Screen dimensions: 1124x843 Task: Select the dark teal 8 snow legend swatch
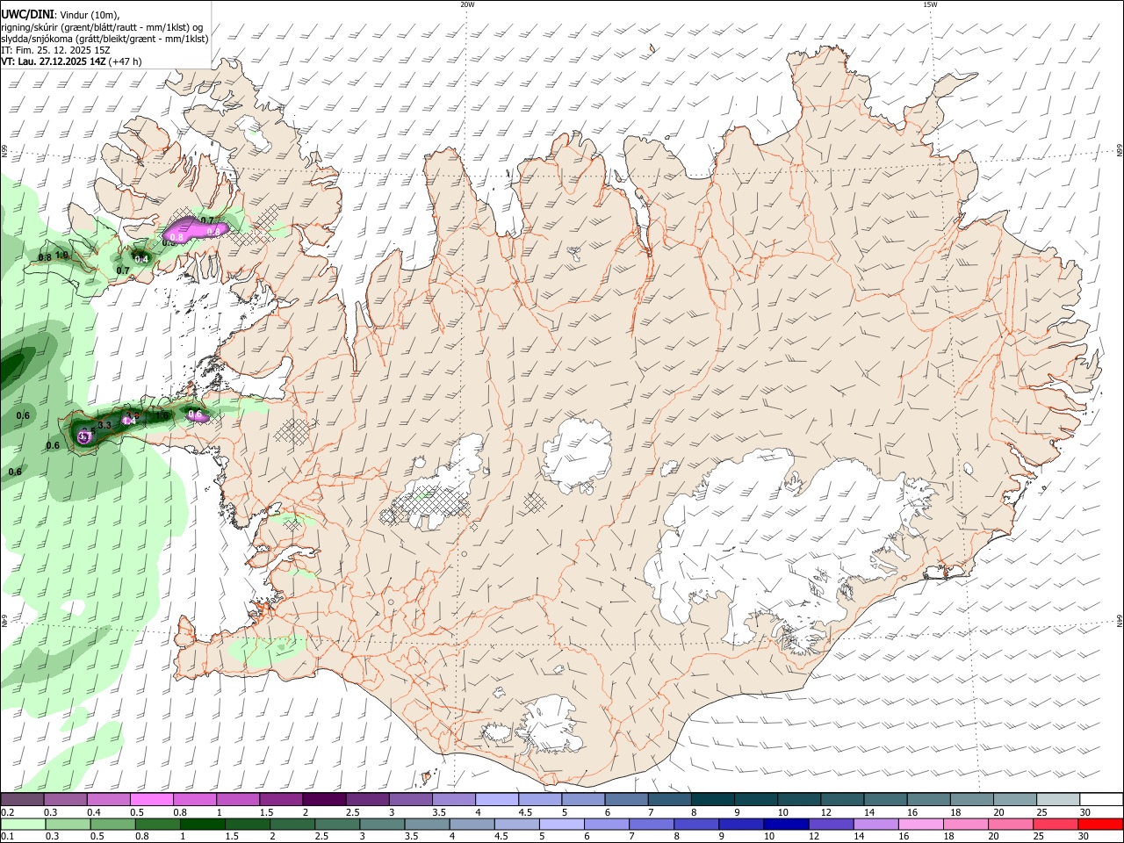(713, 800)
